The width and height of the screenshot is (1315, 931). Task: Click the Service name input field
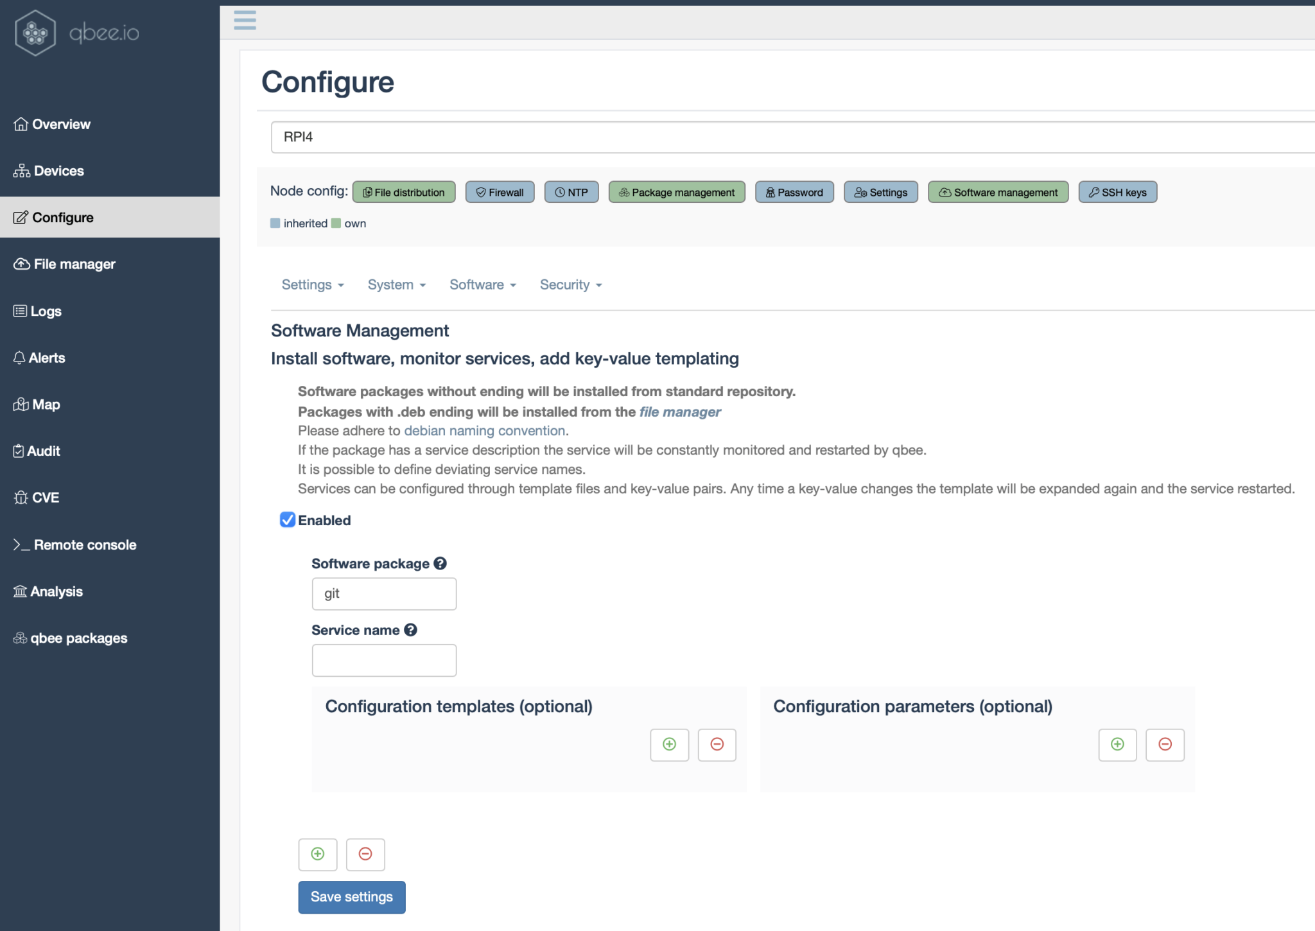pyautogui.click(x=384, y=660)
